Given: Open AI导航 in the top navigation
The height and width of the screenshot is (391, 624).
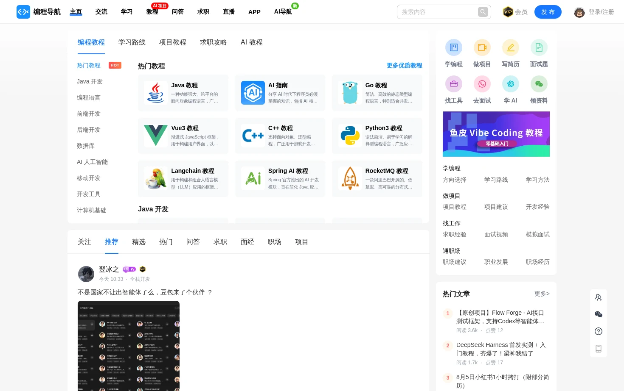Looking at the screenshot, I should tap(283, 12).
